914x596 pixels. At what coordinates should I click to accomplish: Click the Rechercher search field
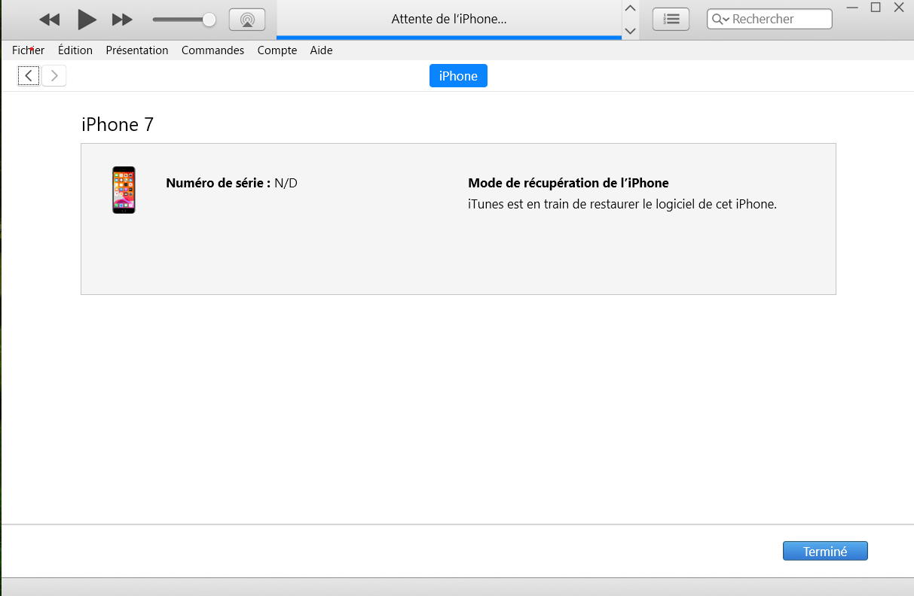click(x=769, y=19)
